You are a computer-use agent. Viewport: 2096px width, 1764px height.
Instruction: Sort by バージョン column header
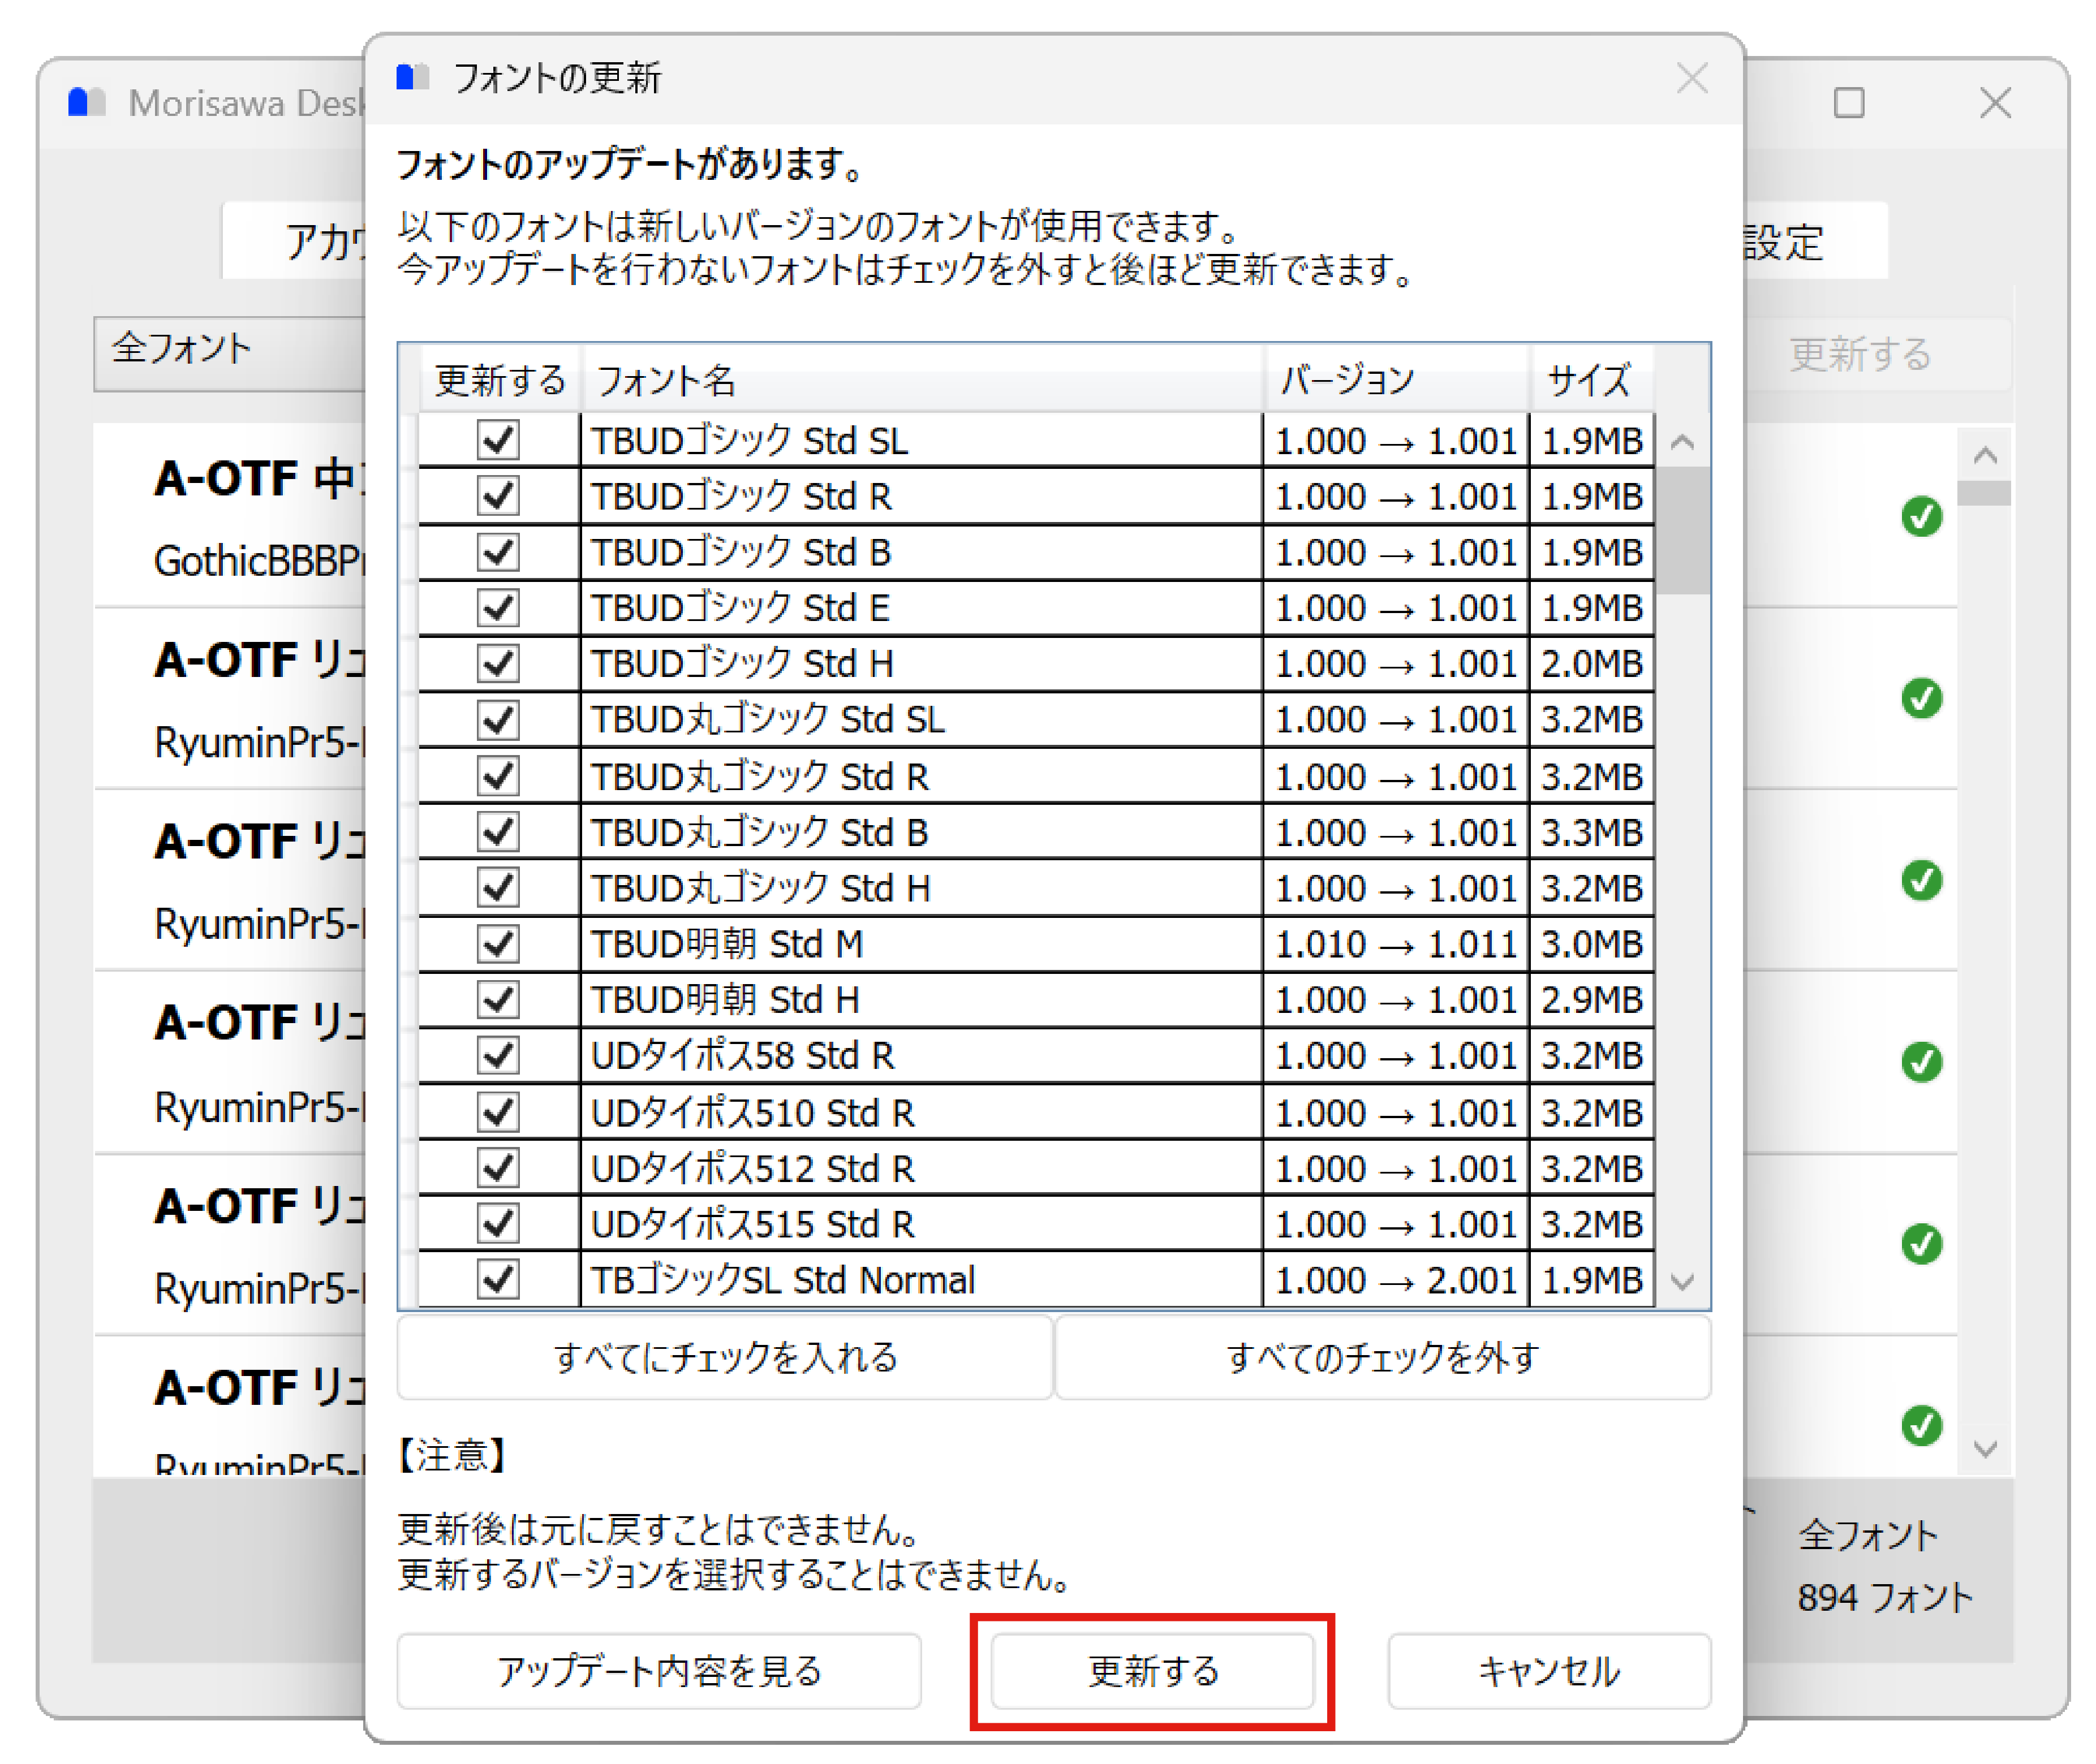1397,380
